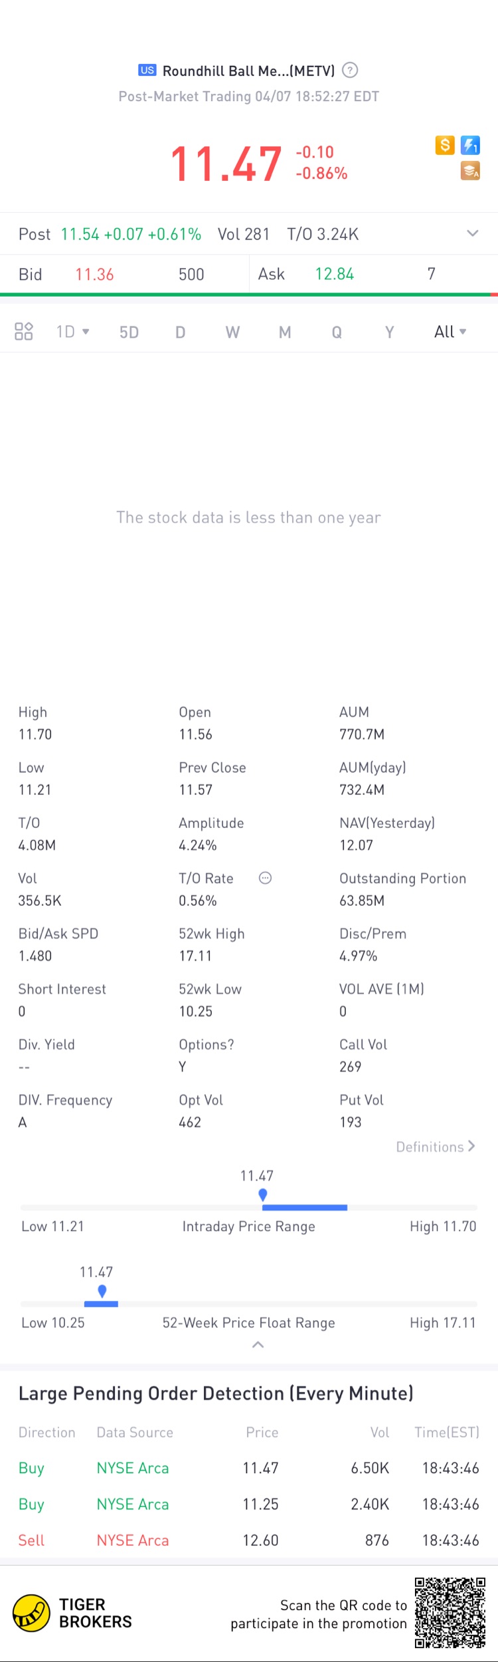
Task: Open the chart layout grid icon
Action: (x=24, y=331)
